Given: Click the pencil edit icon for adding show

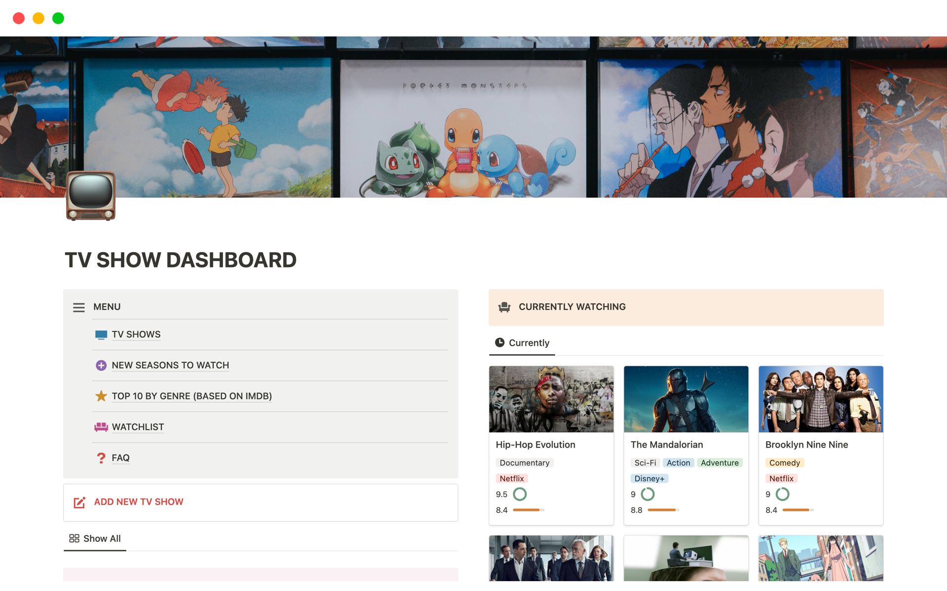Looking at the screenshot, I should pyautogui.click(x=79, y=502).
